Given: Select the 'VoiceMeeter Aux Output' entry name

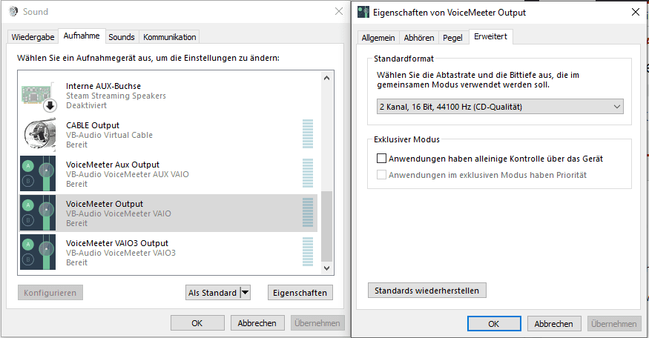Looking at the screenshot, I should tap(113, 165).
